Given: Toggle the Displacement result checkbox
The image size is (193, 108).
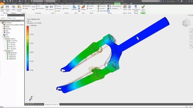Looking at the screenshot, I should 7,53.
